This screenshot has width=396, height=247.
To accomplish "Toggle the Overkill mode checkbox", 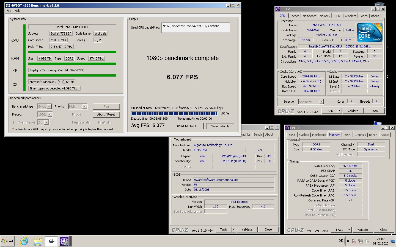I will point(15,122).
